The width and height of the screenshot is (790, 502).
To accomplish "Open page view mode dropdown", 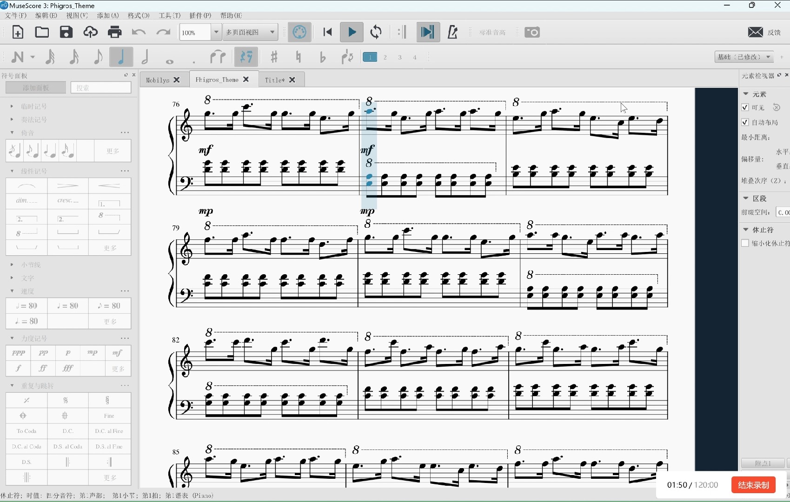I will pyautogui.click(x=250, y=32).
